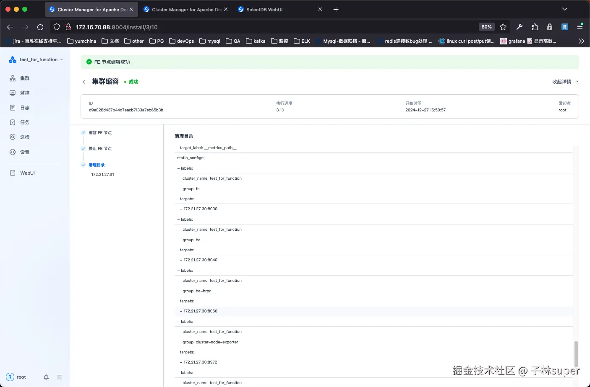The image size is (590, 387).
Task: Open the yumchina bookmarks folder
Action: pos(82,41)
